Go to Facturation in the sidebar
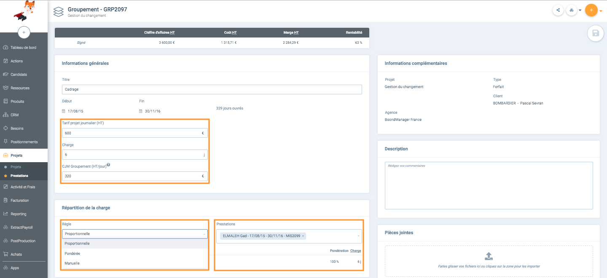Screen dimensions: 607x278 (x=20, y=200)
